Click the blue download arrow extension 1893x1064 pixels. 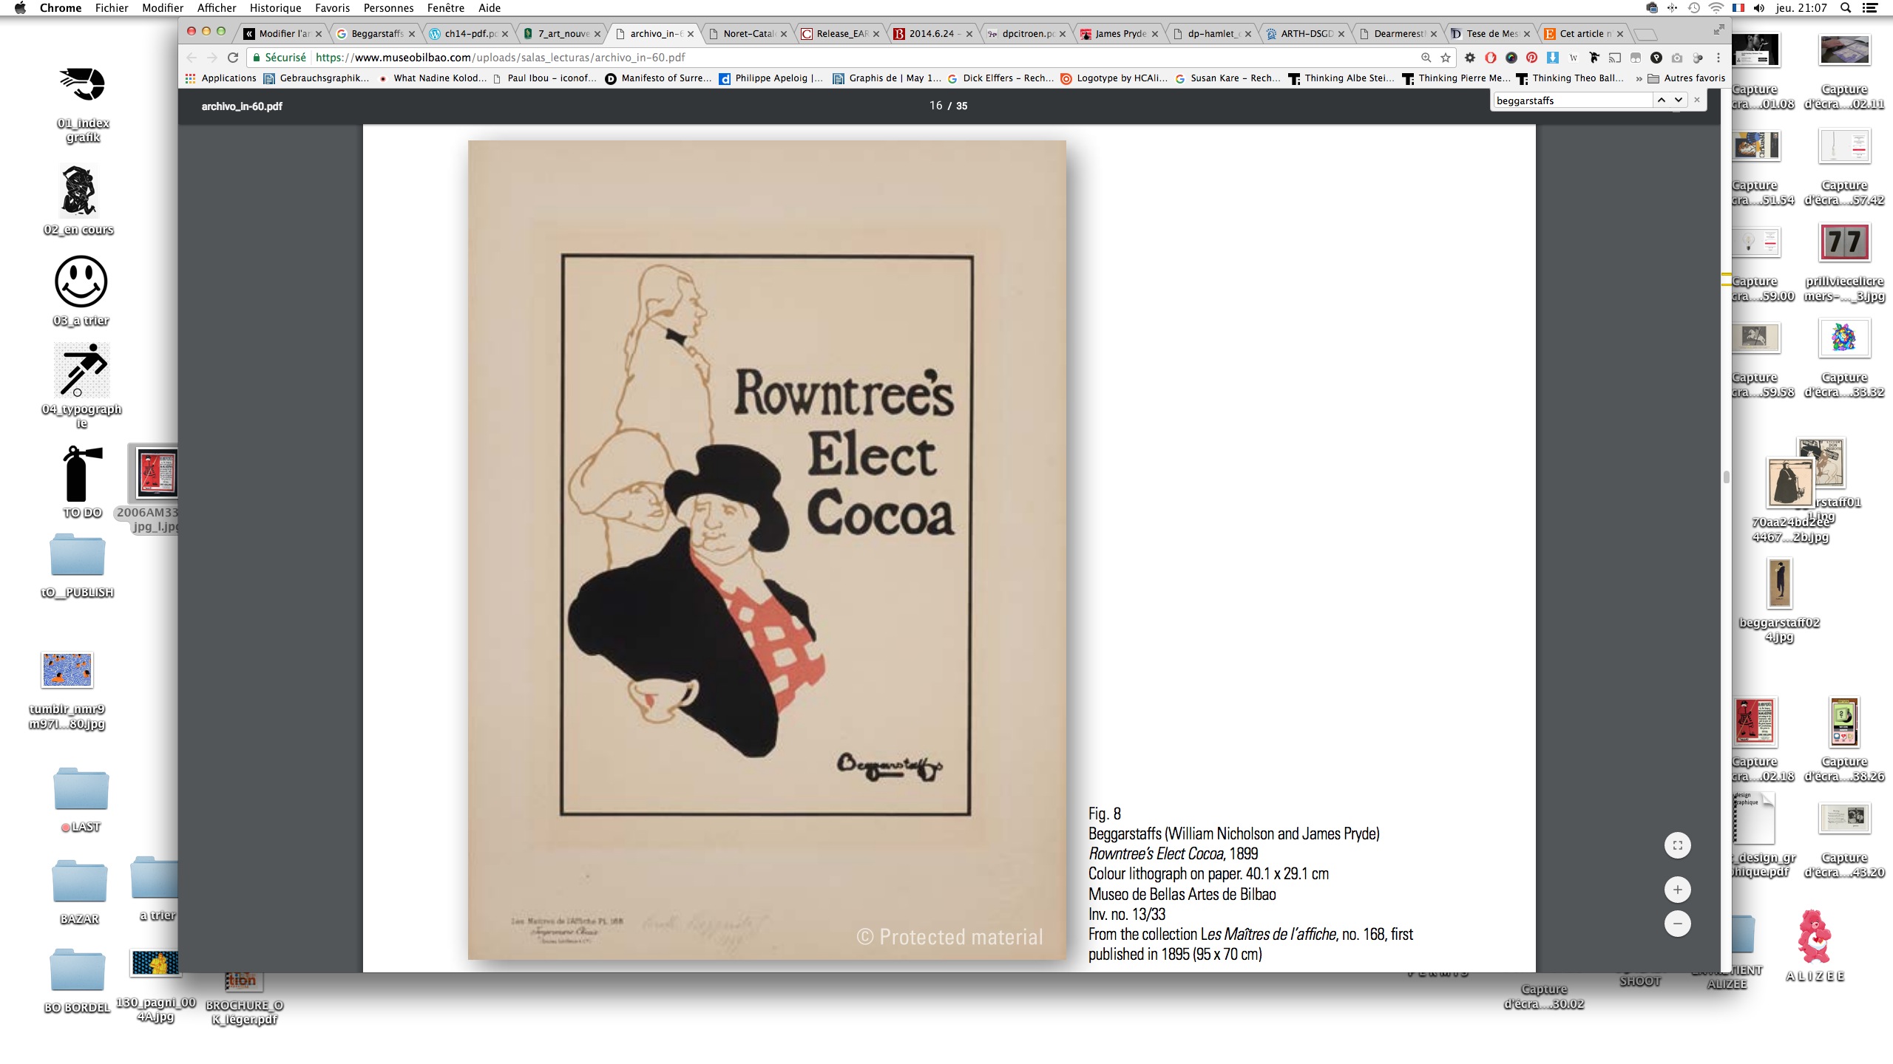click(1553, 58)
